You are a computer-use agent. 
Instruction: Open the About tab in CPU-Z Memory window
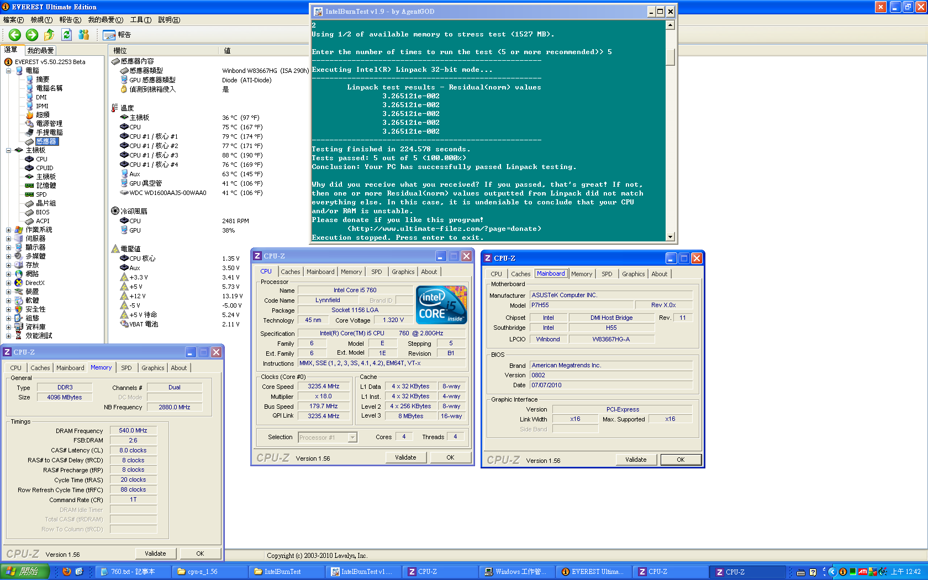pos(178,368)
